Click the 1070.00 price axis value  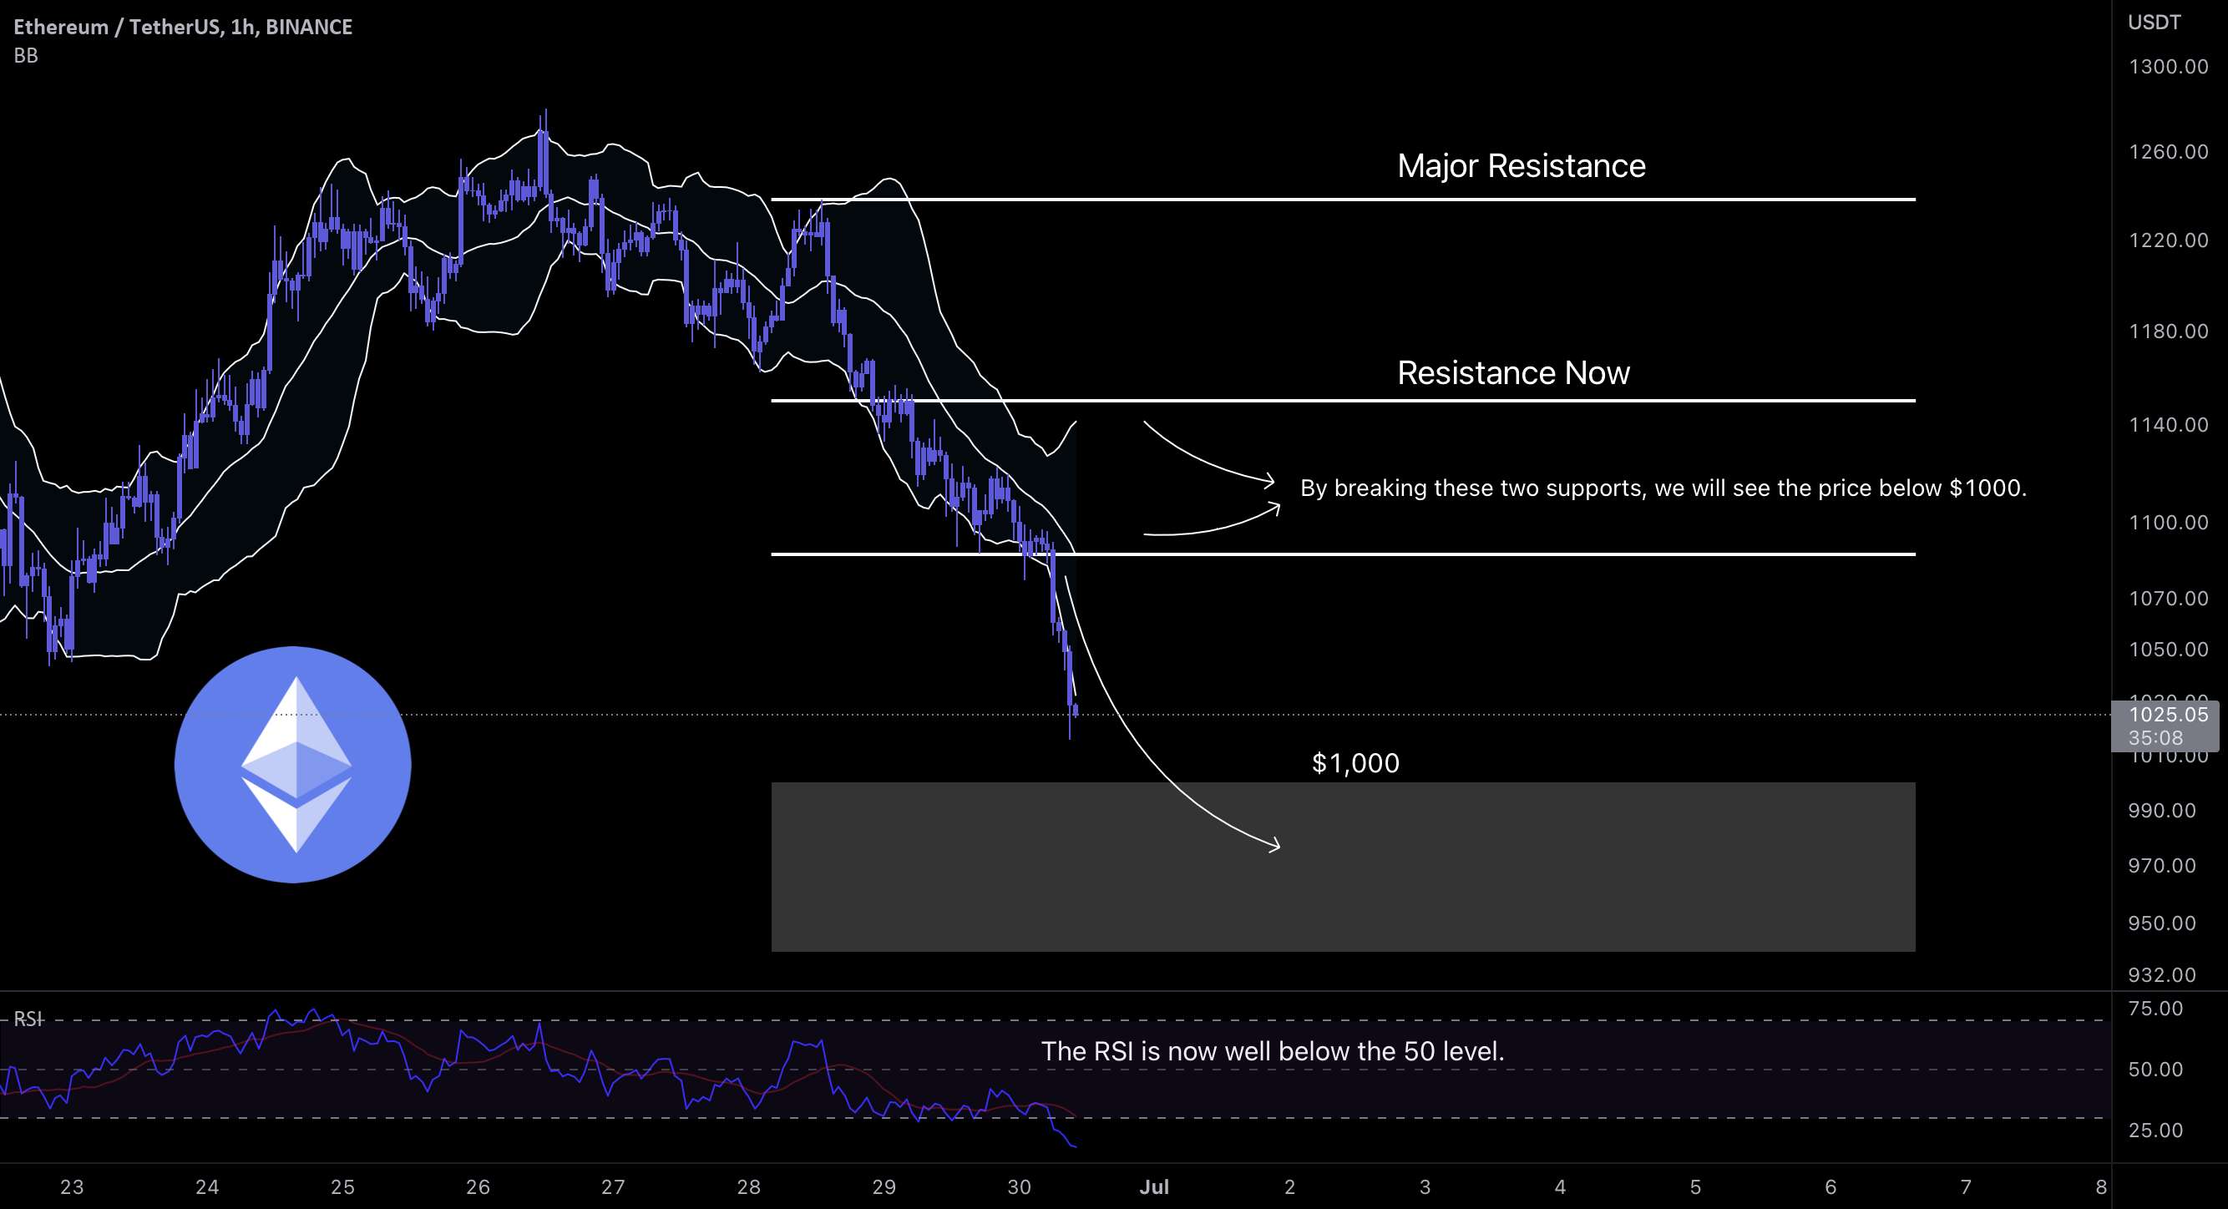click(x=2169, y=599)
